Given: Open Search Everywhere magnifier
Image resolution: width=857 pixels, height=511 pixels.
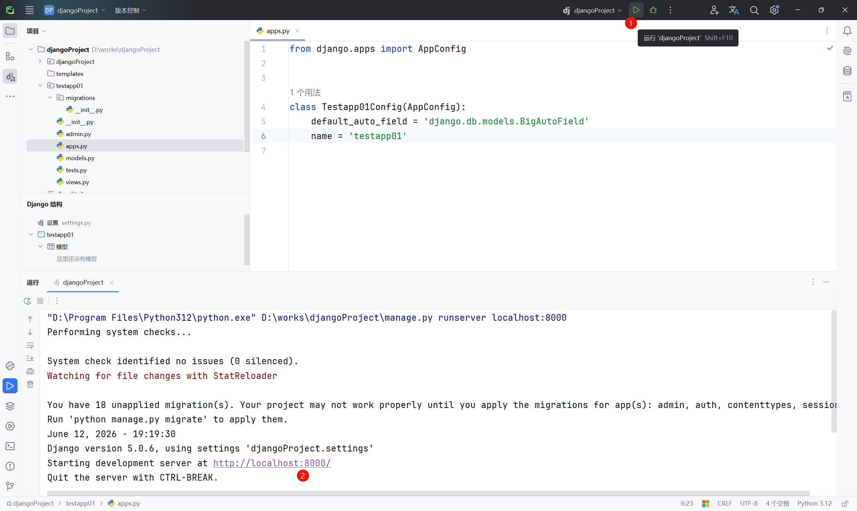Looking at the screenshot, I should click(754, 10).
